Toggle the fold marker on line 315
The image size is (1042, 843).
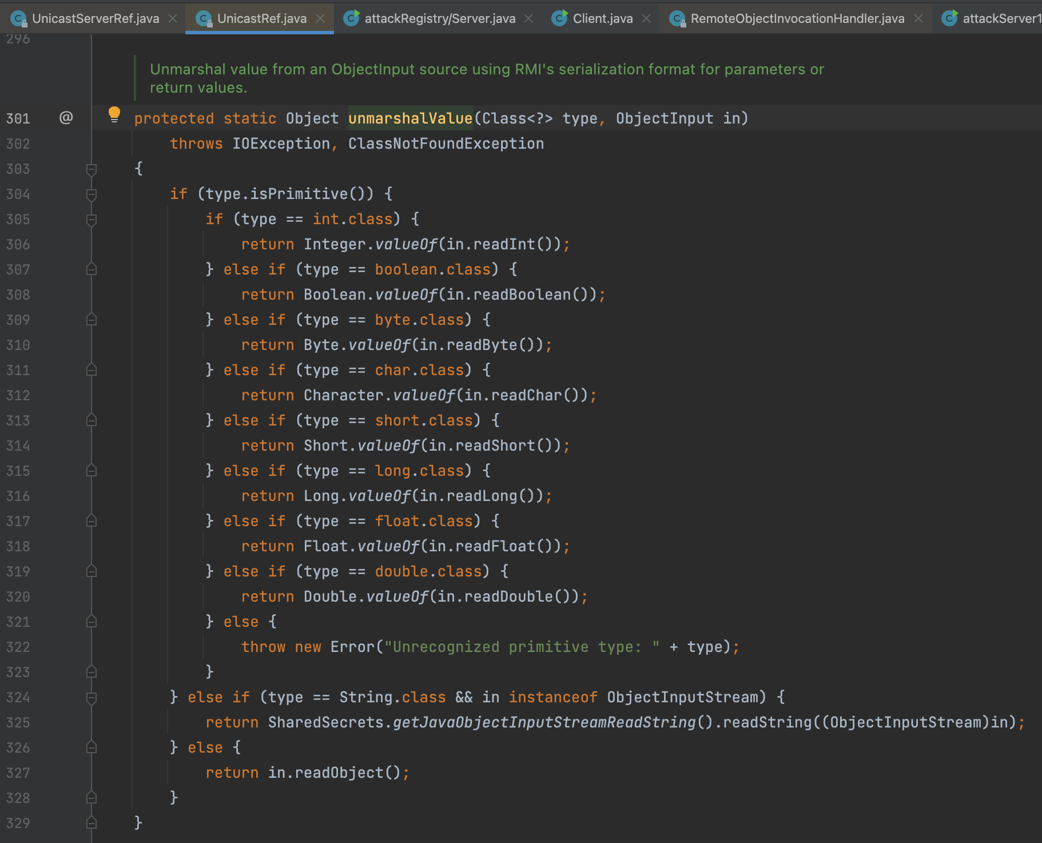point(92,471)
